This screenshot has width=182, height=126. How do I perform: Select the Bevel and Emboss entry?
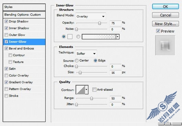tap(22, 48)
